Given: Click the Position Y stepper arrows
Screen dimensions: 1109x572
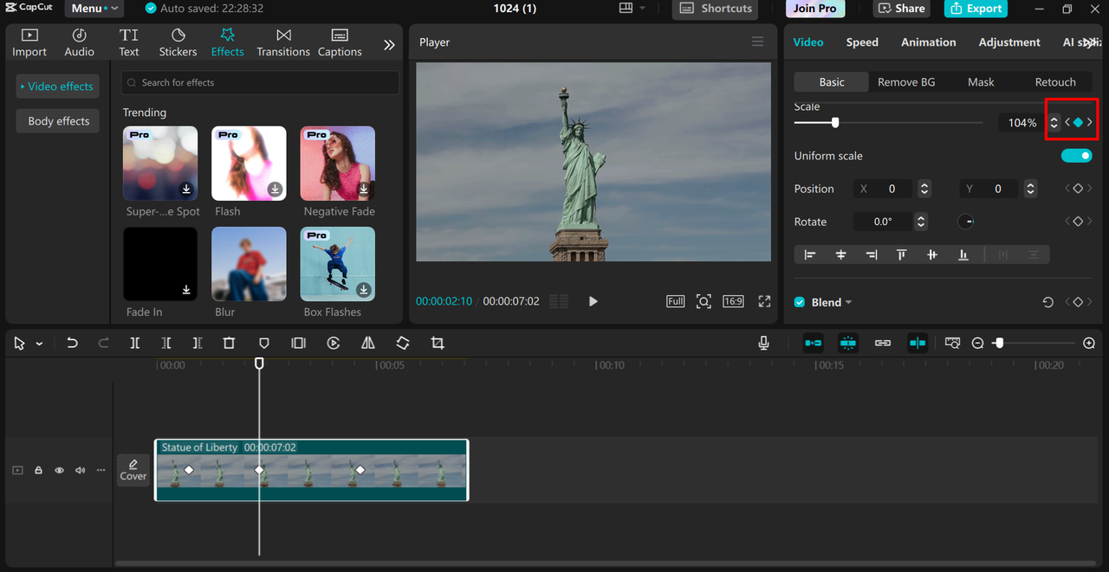Looking at the screenshot, I should [x=1030, y=189].
